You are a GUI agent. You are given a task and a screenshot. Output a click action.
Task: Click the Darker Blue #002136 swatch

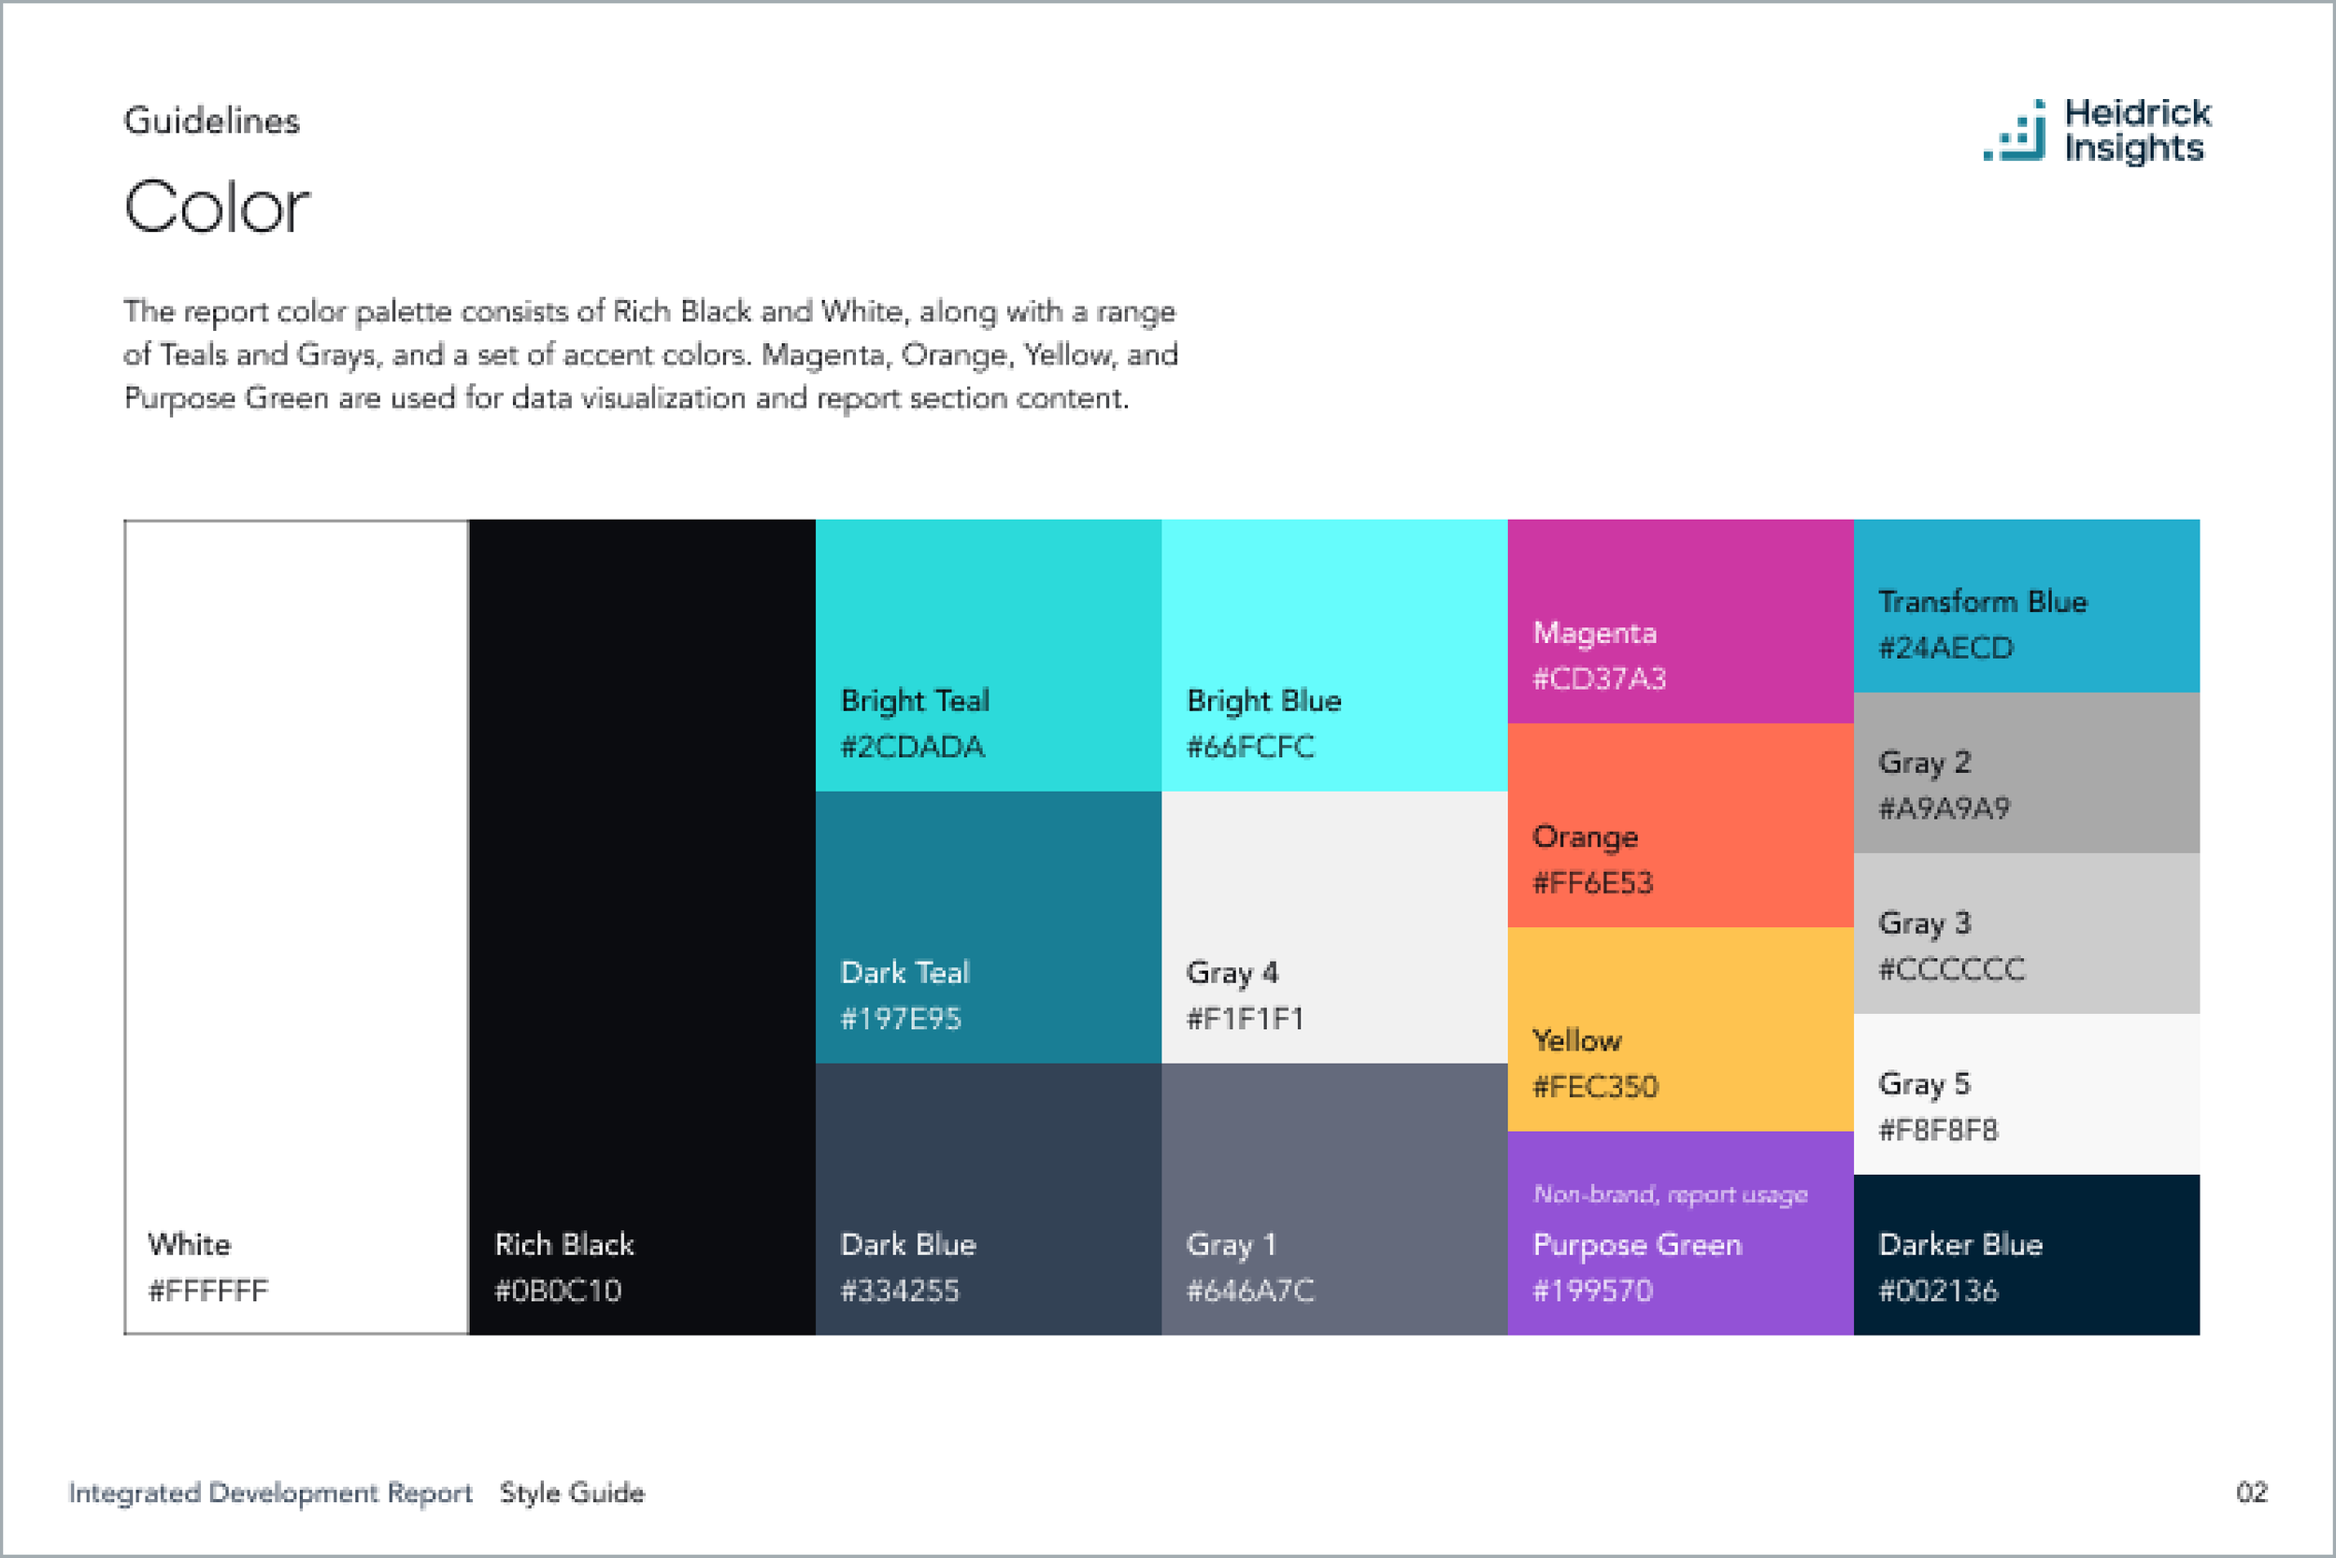[2025, 1254]
